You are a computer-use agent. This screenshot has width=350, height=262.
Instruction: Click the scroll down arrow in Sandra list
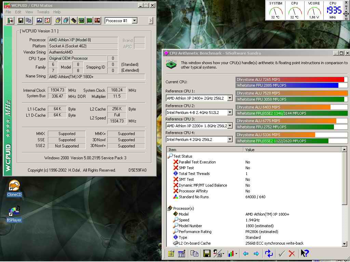[x=344, y=244]
